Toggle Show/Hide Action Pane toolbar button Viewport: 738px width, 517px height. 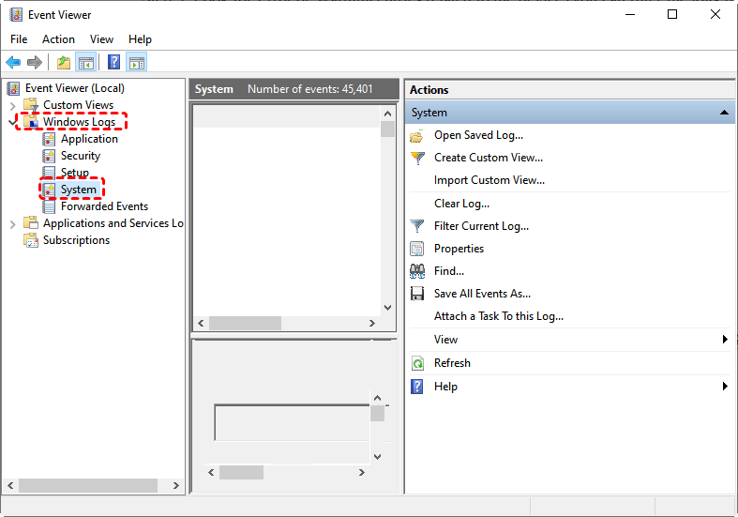point(137,63)
